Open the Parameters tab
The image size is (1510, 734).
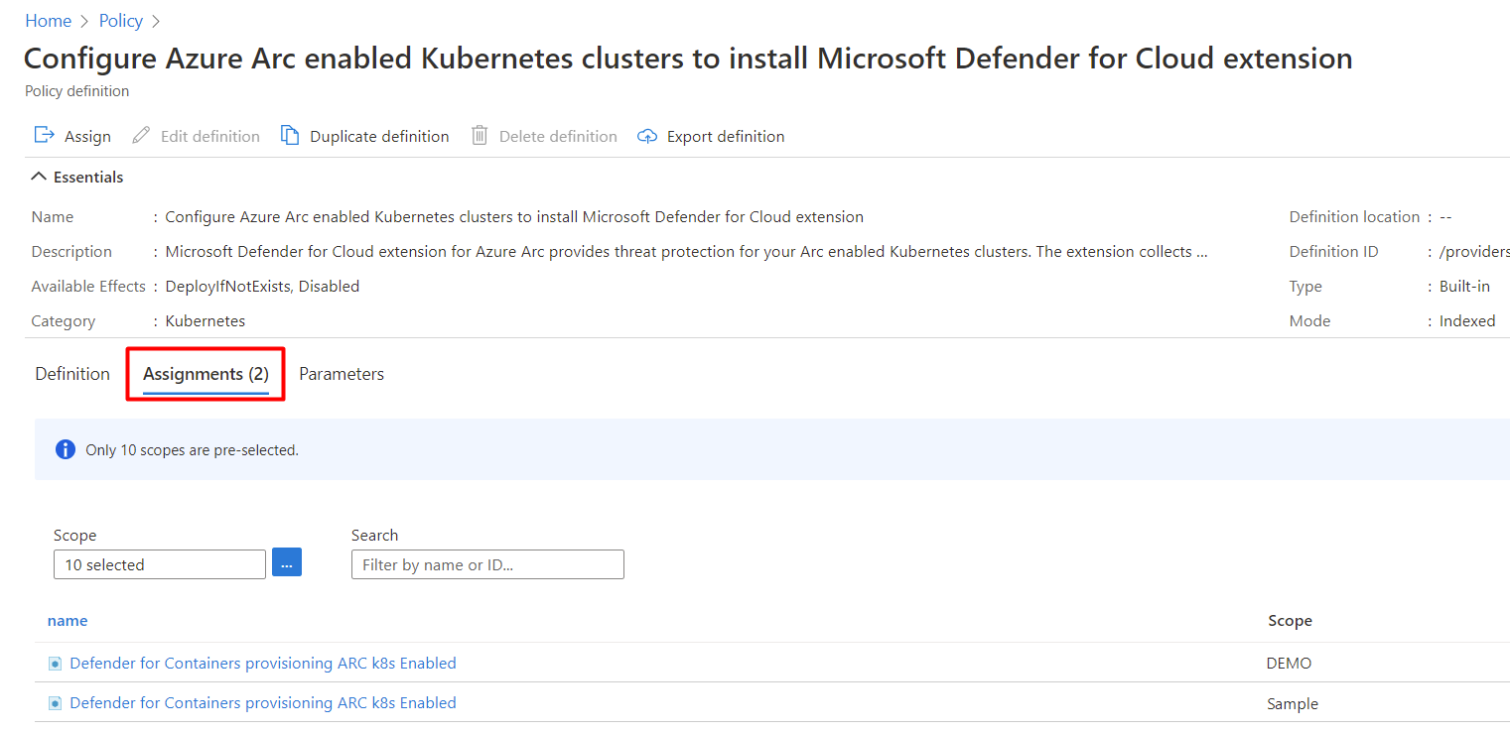342,374
